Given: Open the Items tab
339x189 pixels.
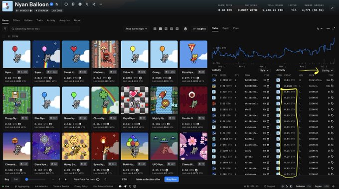Looking at the screenshot, I should click(5, 20).
